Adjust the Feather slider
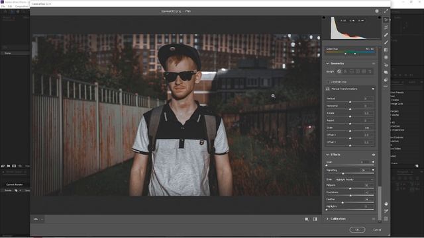This screenshot has width=424, height=238. [350, 202]
